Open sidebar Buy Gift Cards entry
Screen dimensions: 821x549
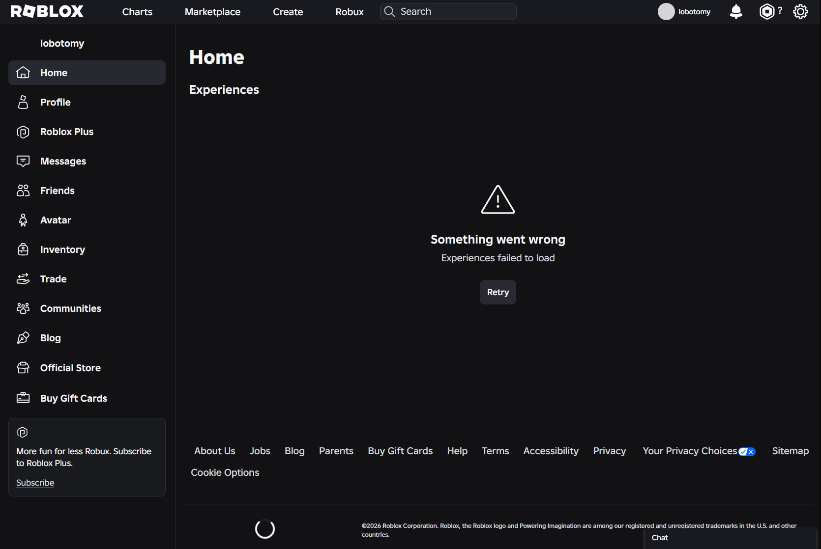click(x=87, y=398)
